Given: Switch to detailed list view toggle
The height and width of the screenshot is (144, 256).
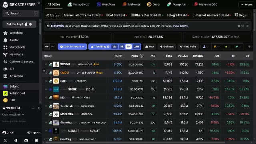Looking at the screenshot, I should [x=53, y=47].
